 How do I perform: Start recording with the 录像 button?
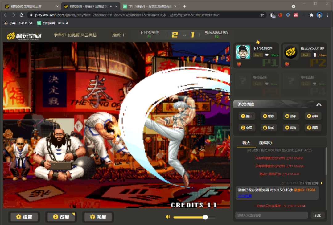pos(291,116)
